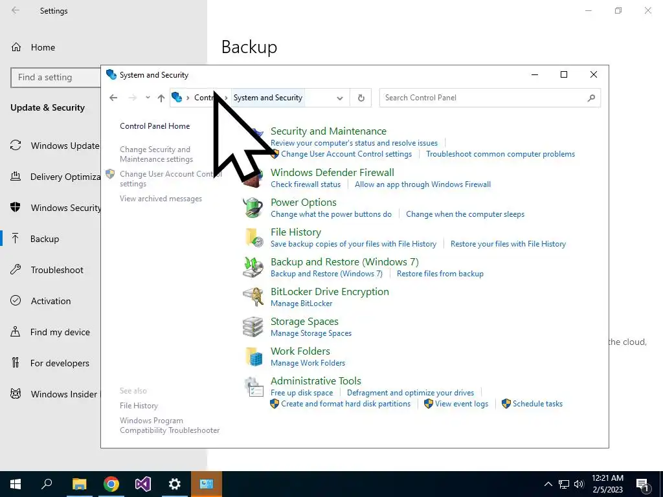Refresh the Control Panel view

tap(361, 98)
